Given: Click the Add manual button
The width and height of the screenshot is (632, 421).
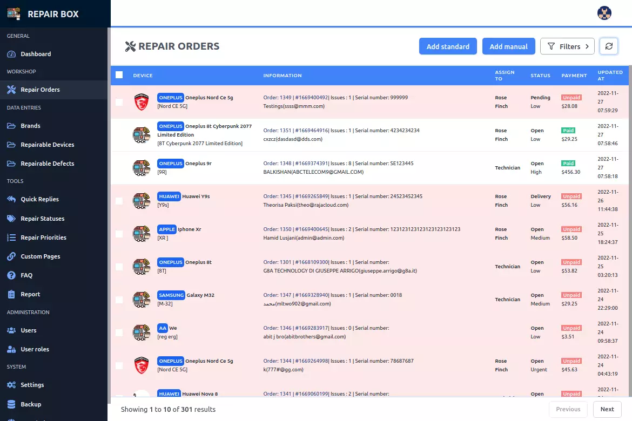Looking at the screenshot, I should [508, 46].
